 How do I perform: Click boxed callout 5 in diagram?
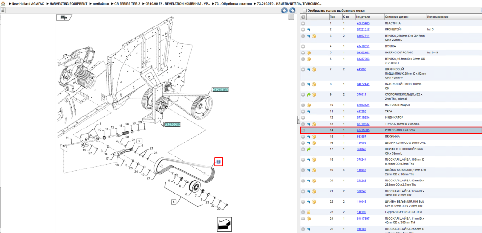[x=174, y=202]
